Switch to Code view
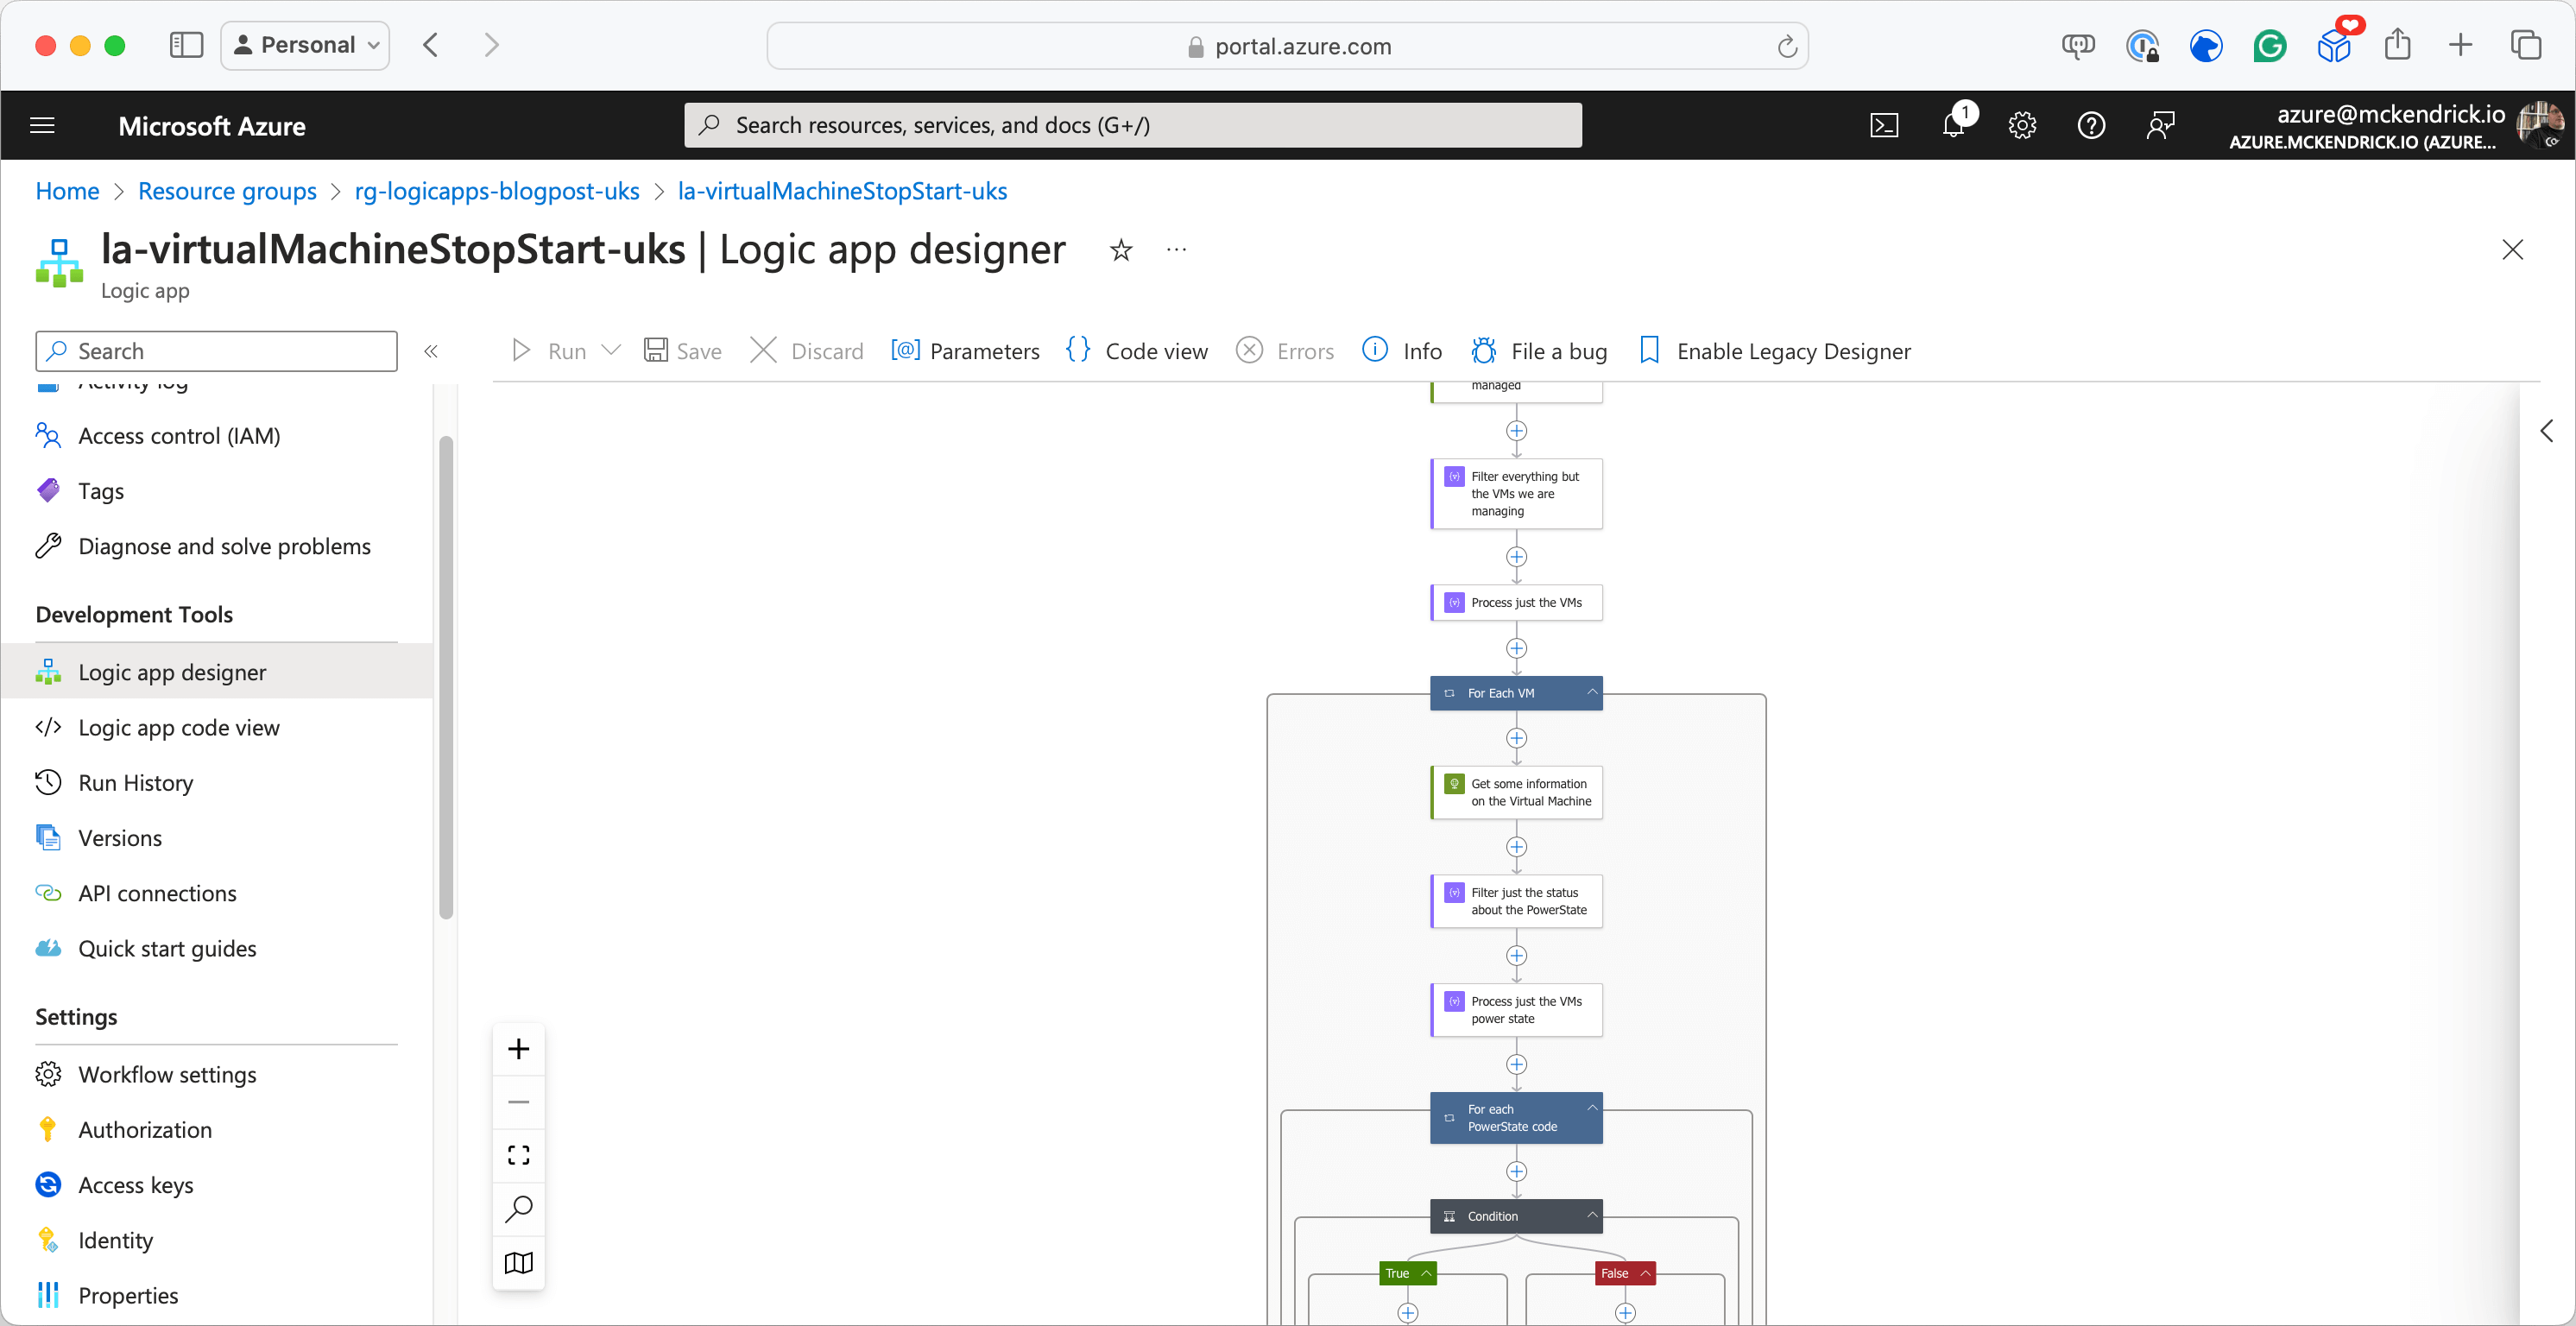This screenshot has height=1326, width=2576. tap(1137, 351)
